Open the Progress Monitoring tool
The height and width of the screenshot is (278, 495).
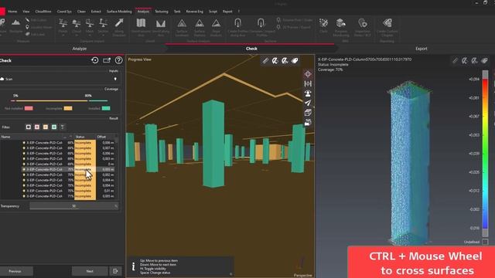(340, 23)
